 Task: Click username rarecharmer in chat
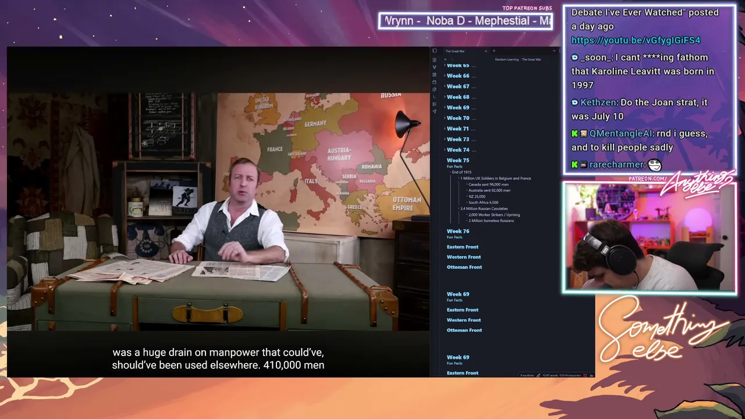click(x=616, y=165)
